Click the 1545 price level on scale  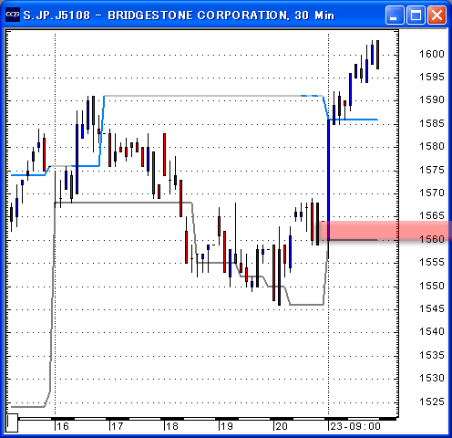click(x=432, y=308)
